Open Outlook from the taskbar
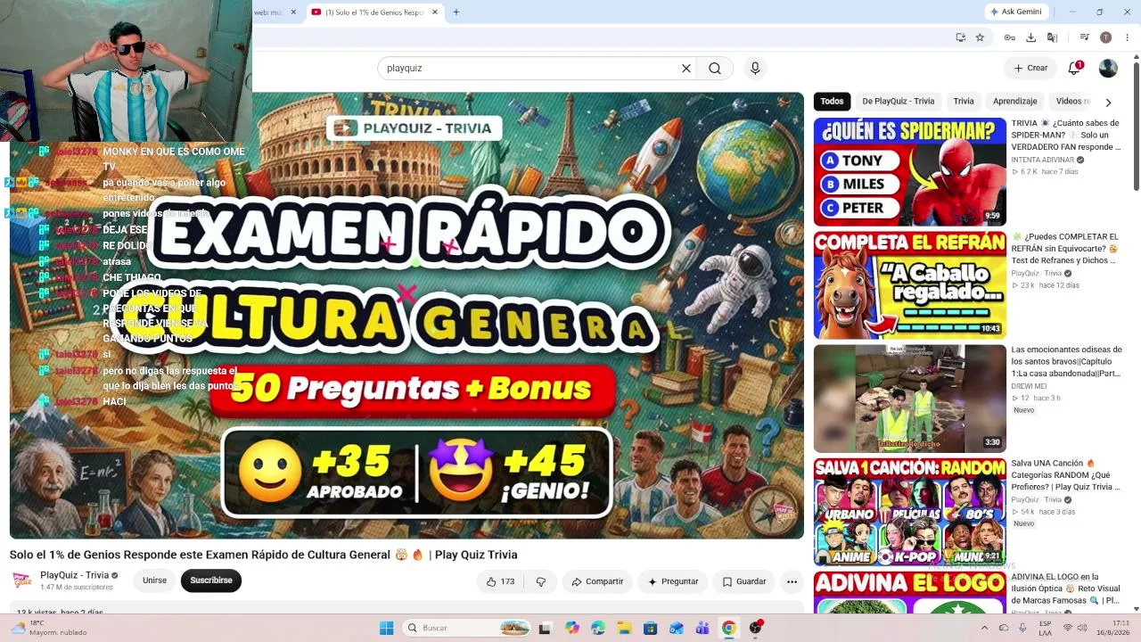 coord(677,628)
